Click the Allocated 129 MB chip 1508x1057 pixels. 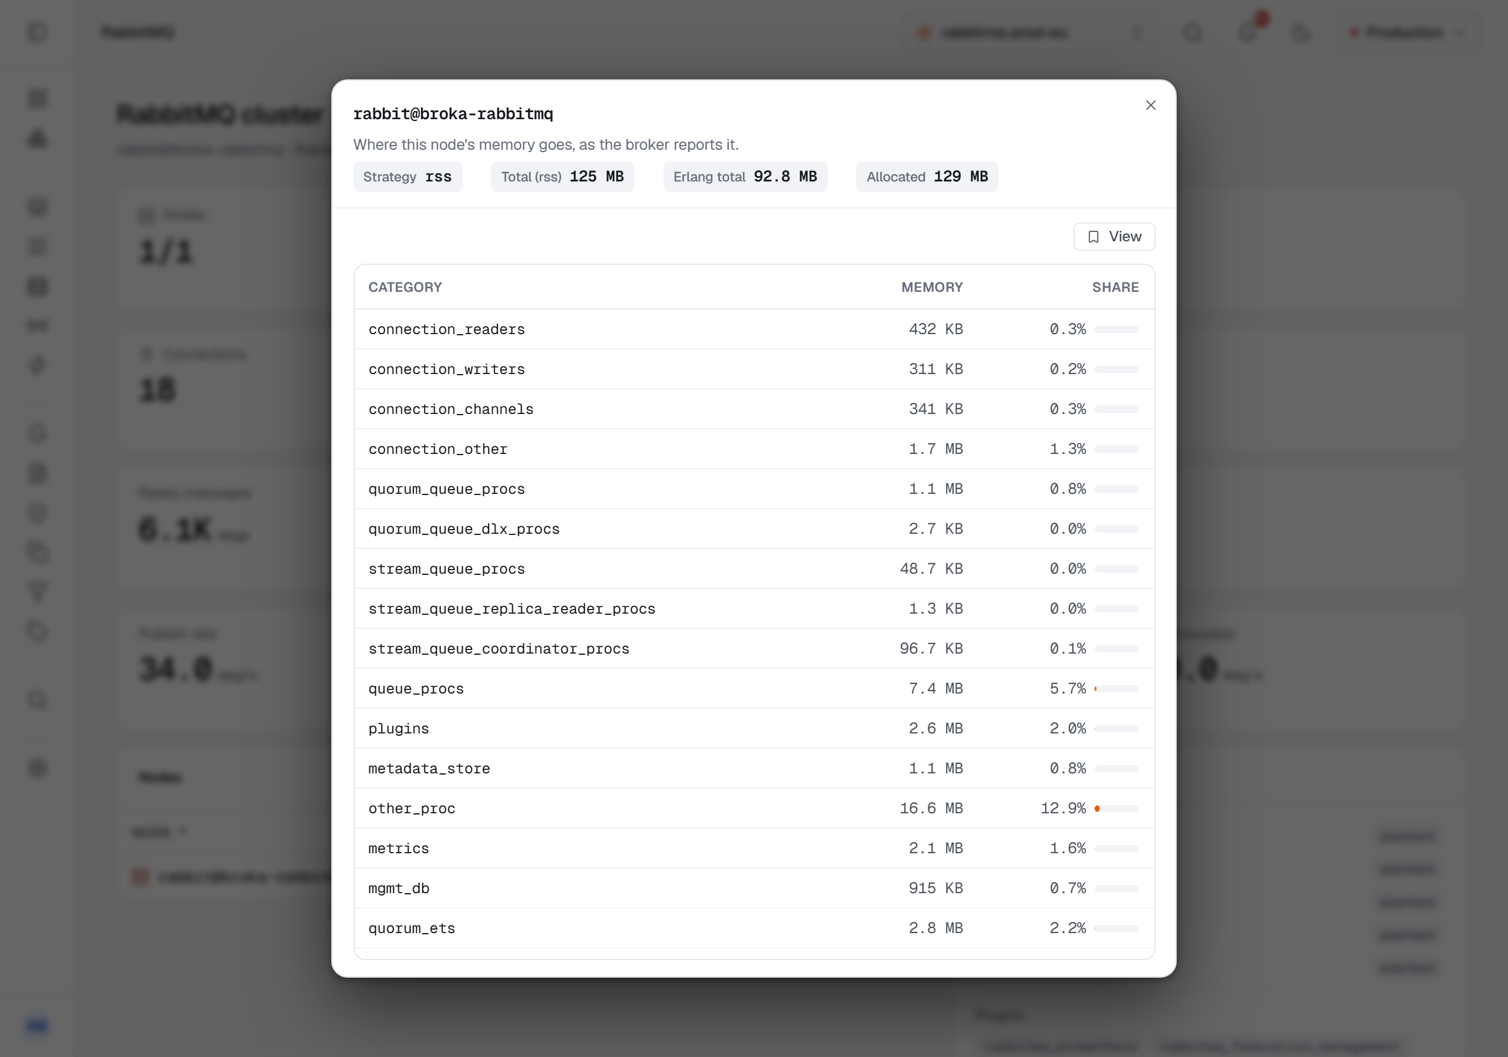[x=927, y=177]
